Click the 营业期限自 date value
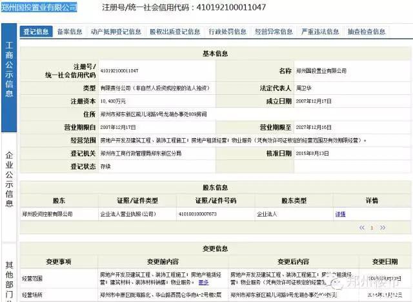The height and width of the screenshot is (302, 413). (x=118, y=127)
